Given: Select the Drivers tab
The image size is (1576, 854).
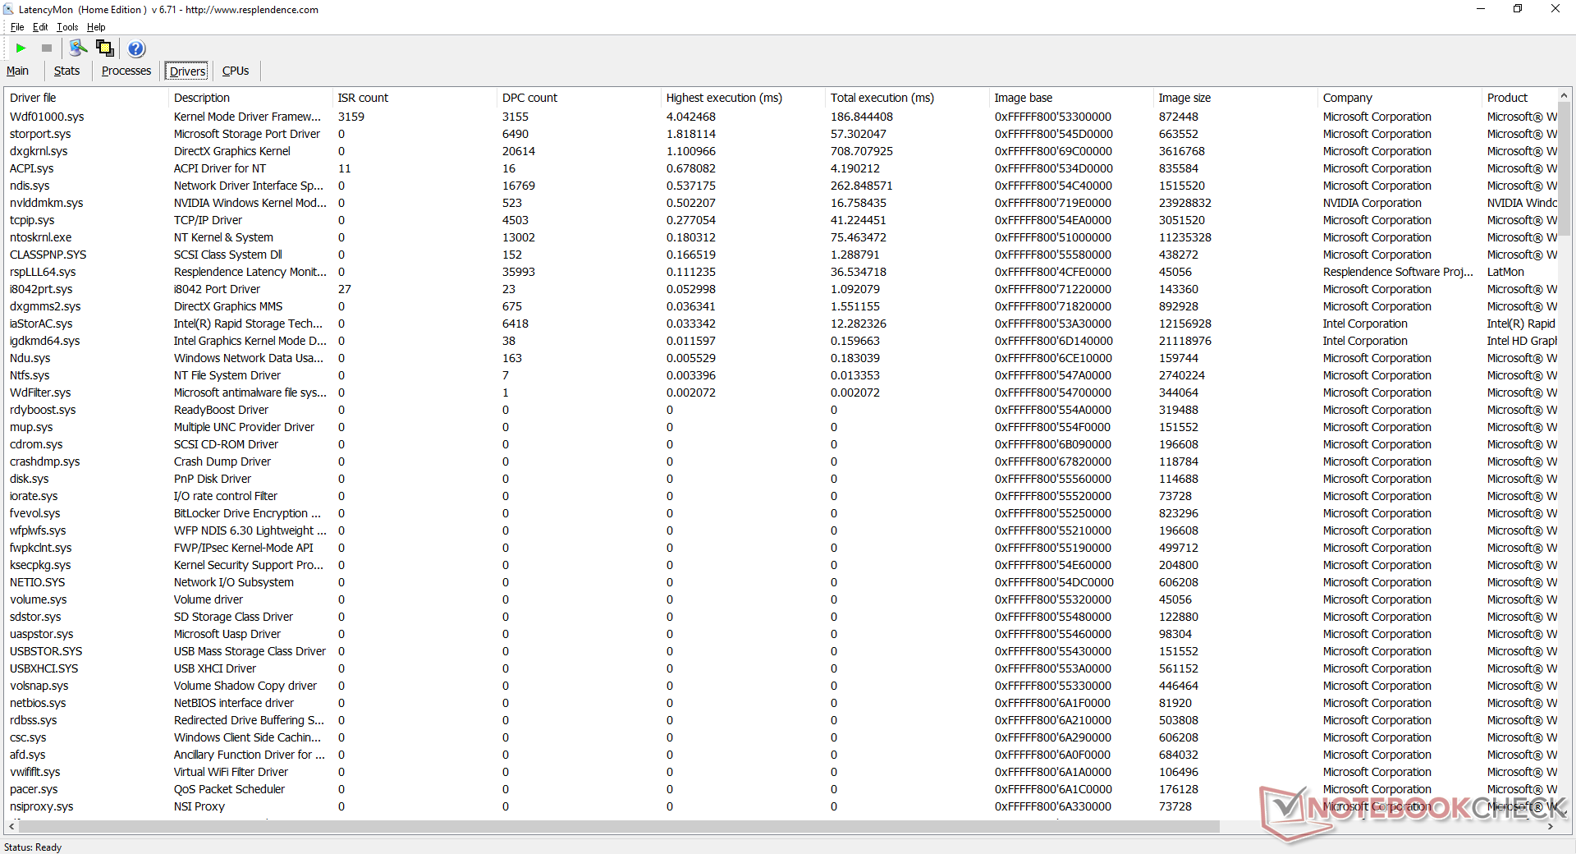Looking at the screenshot, I should pos(187,71).
